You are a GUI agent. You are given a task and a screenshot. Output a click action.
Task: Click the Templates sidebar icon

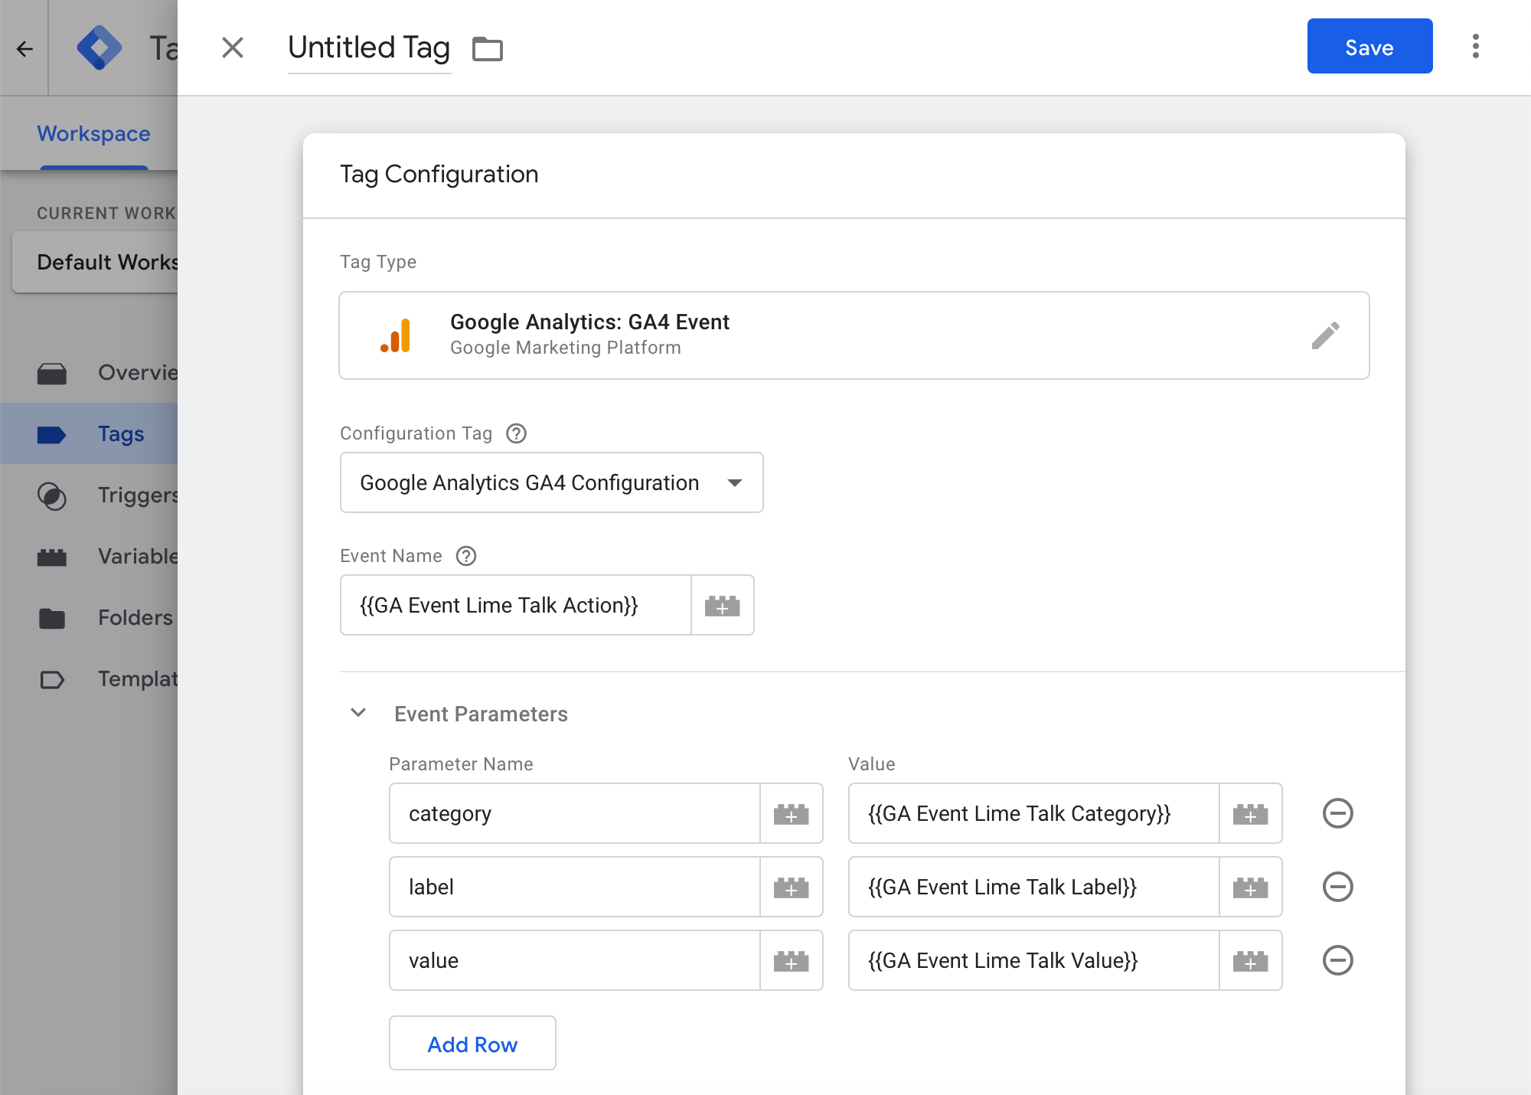click(52, 679)
